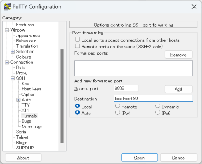Open the Host keys category

pos(32,89)
